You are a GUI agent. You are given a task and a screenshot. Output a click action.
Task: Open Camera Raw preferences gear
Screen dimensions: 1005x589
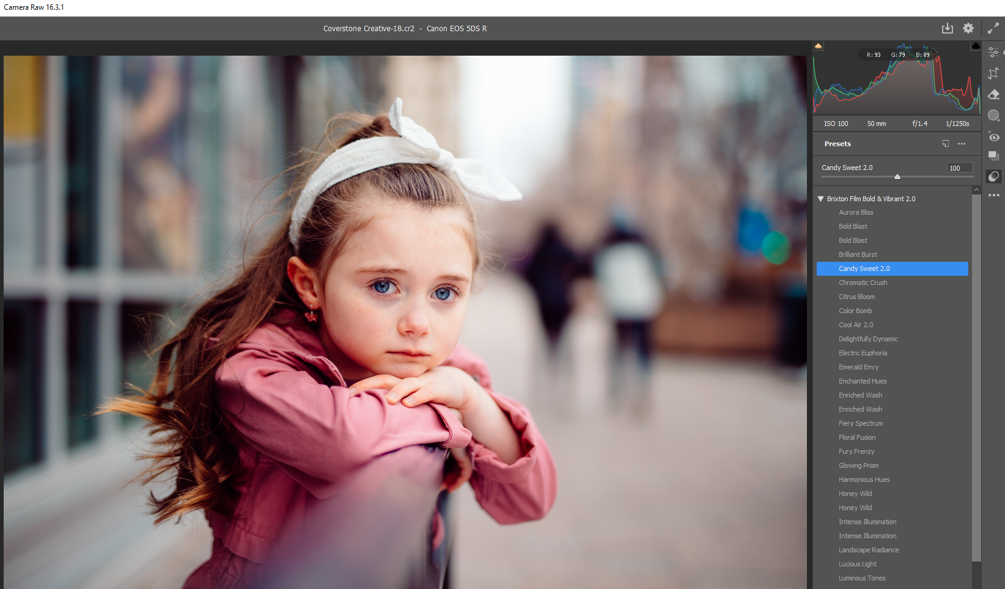(968, 28)
